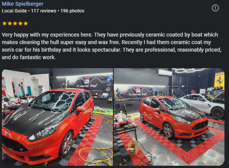Click the report review flag icon
The width and height of the screenshot is (229, 168).
215,8
